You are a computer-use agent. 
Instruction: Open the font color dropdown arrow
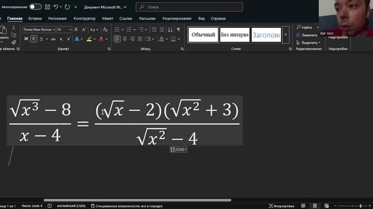[x=106, y=39]
